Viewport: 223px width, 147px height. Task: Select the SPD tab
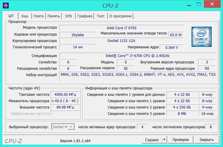pos(68,16)
